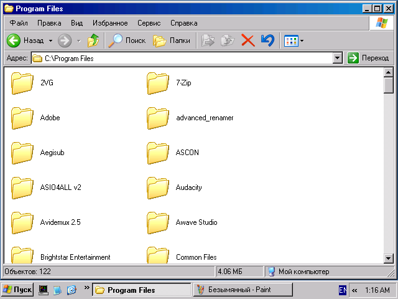398x299 pixels.
Task: Click the EN language indicator
Action: click(x=343, y=290)
